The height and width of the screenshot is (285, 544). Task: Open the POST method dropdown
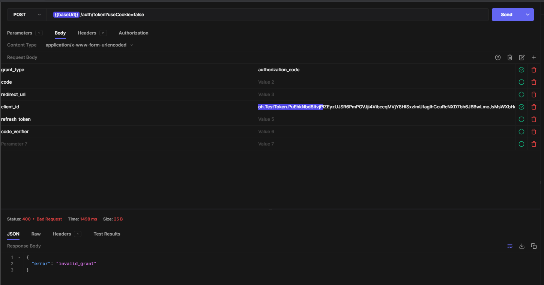(27, 15)
